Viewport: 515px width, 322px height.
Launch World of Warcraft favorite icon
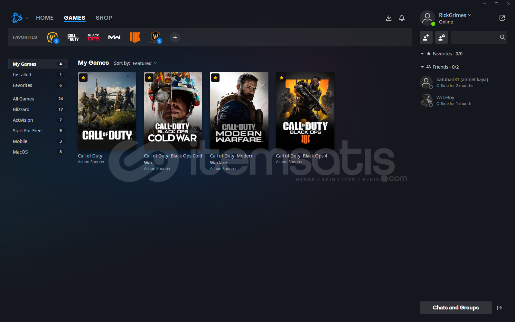click(x=52, y=37)
